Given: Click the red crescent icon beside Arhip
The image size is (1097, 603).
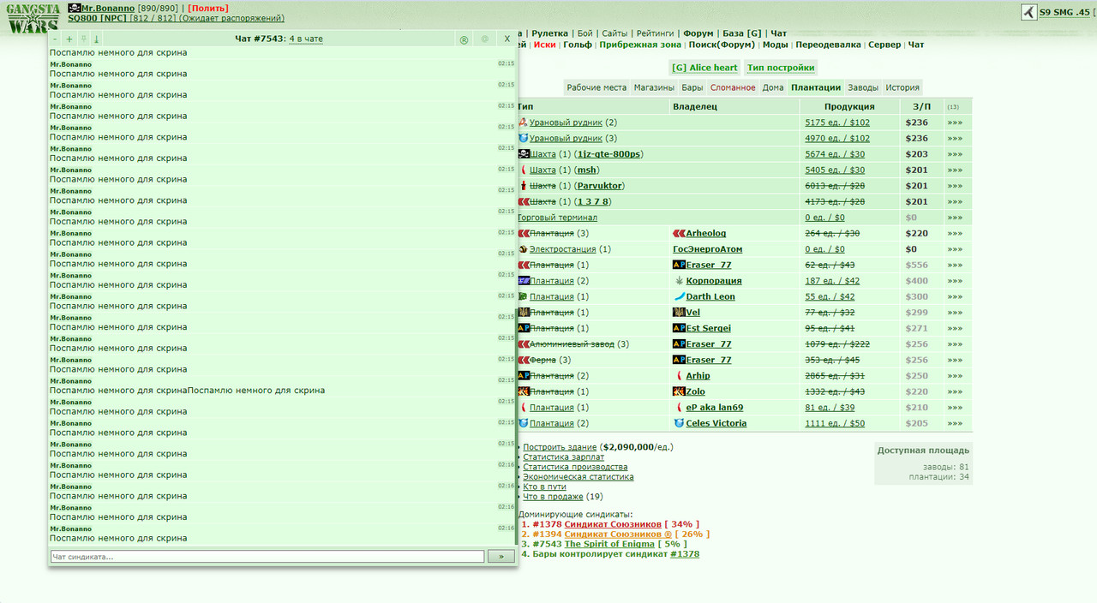Looking at the screenshot, I should point(680,375).
